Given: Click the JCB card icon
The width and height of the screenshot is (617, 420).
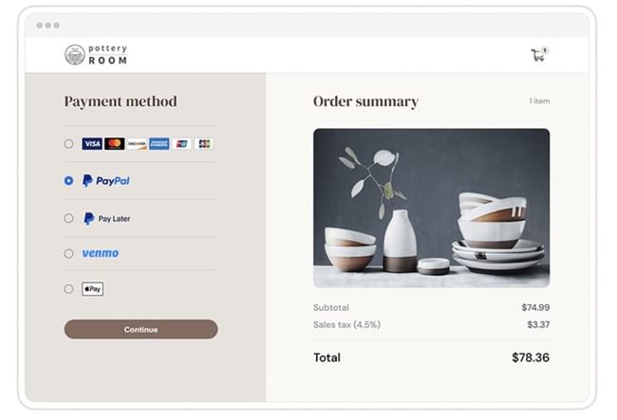Looking at the screenshot, I should tap(203, 144).
